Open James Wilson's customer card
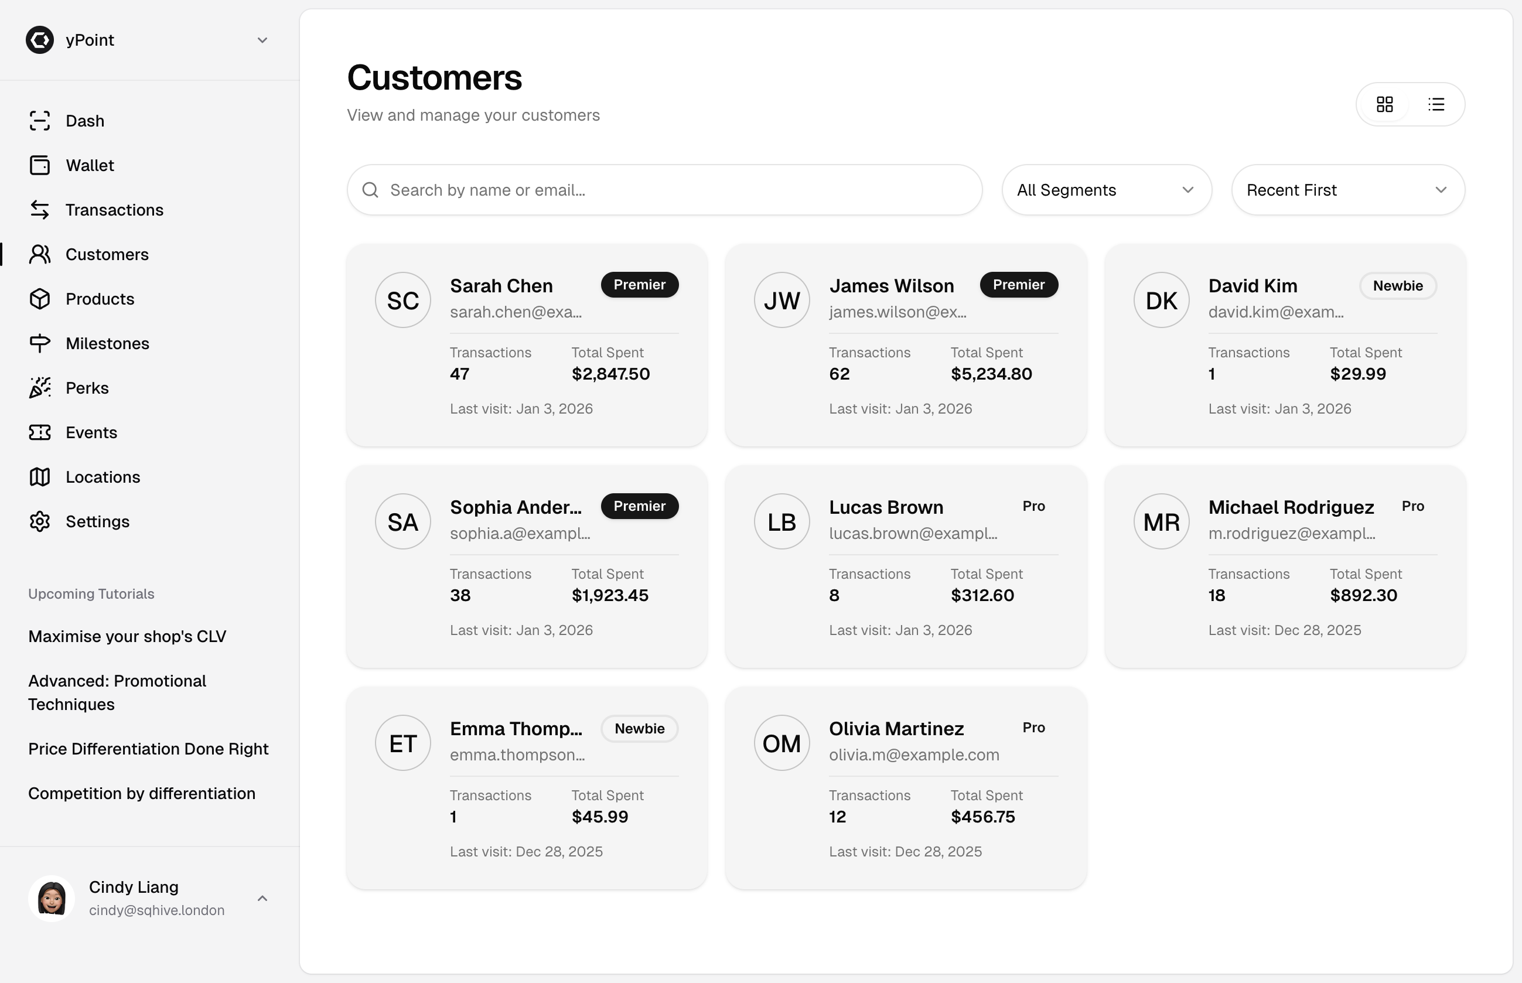The width and height of the screenshot is (1522, 983). (906, 344)
